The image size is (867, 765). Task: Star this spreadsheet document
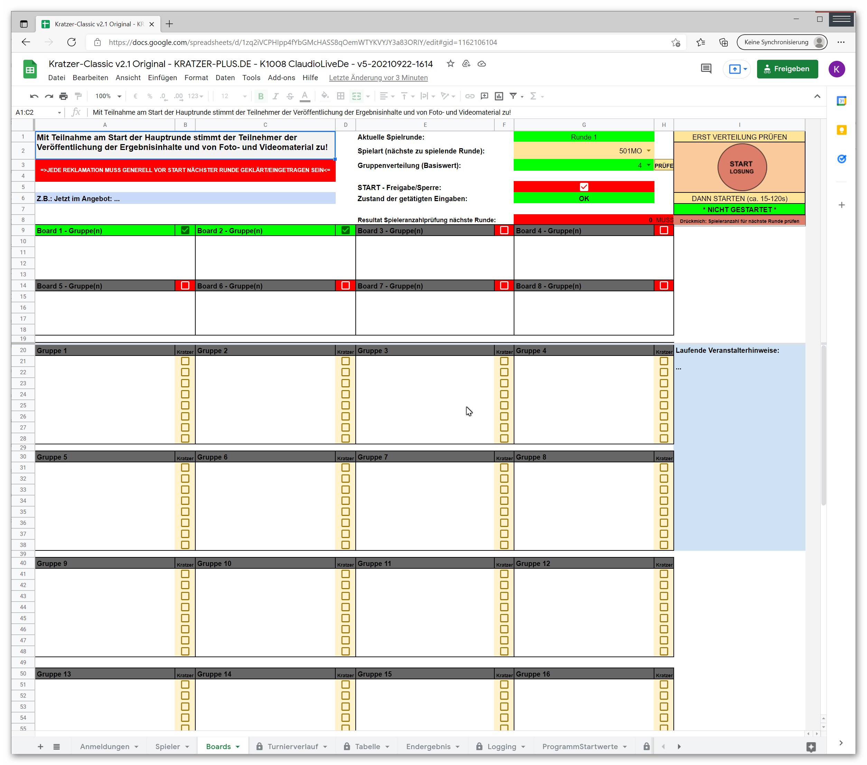pyautogui.click(x=450, y=64)
